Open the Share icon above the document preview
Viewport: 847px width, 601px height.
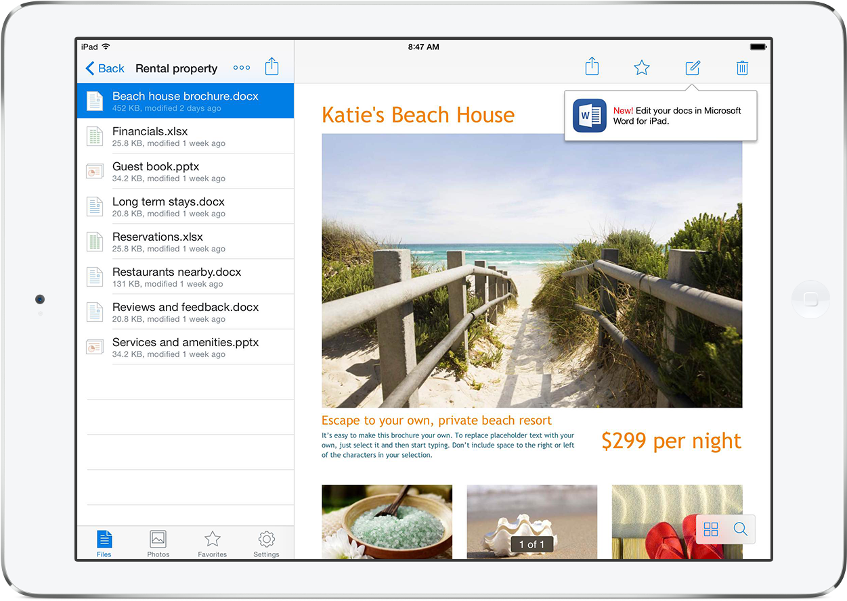[x=591, y=66]
